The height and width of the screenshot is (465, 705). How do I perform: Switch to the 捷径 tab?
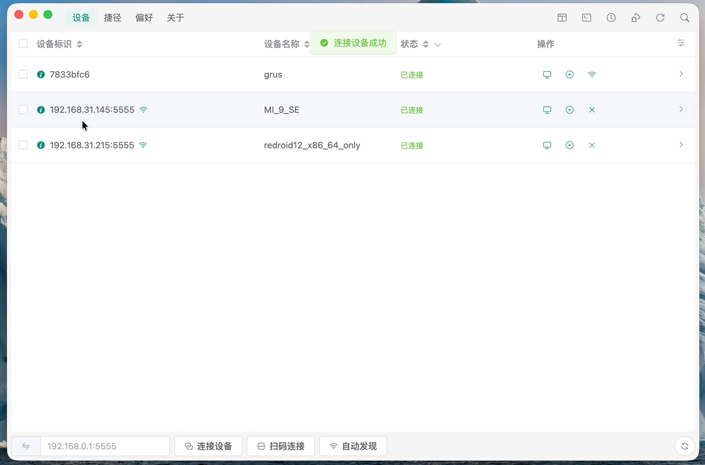[x=112, y=18]
